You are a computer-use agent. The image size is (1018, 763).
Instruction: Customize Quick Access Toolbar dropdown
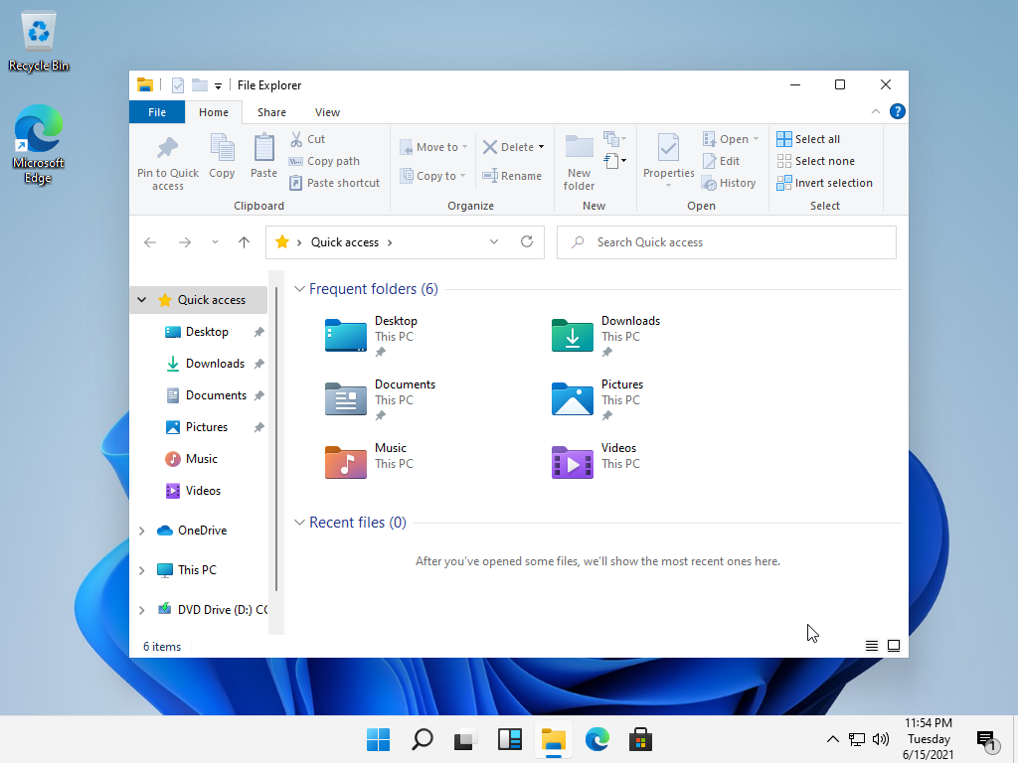218,85
